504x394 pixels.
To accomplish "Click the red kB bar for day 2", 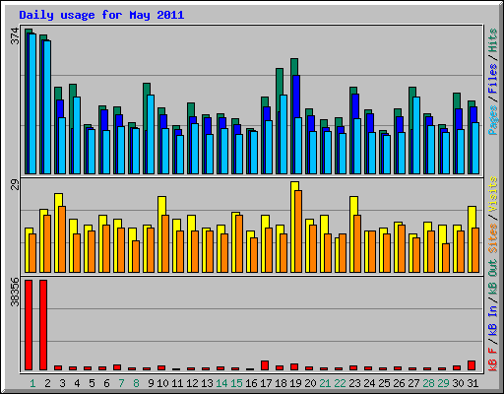I will pyautogui.click(x=43, y=325).
